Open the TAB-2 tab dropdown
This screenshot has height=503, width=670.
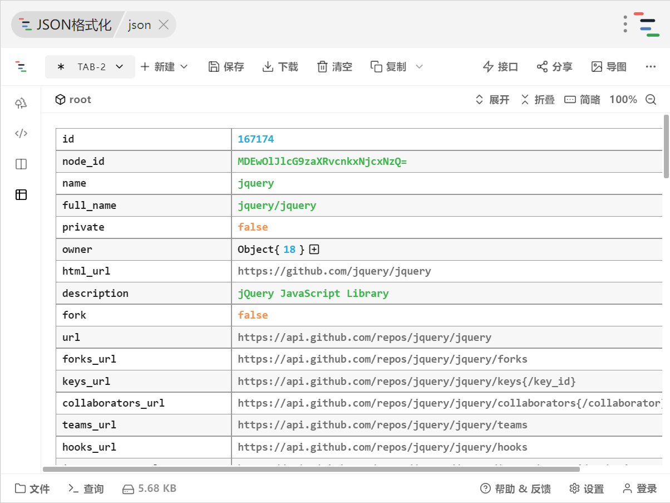90,67
